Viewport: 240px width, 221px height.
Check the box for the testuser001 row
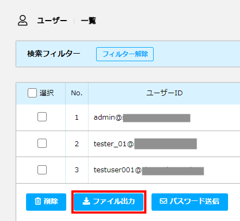coord(42,170)
